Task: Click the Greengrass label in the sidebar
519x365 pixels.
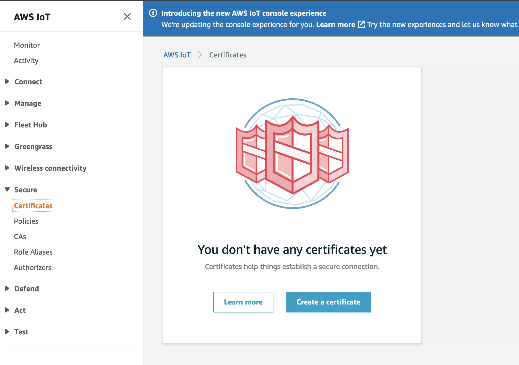Action: click(33, 146)
